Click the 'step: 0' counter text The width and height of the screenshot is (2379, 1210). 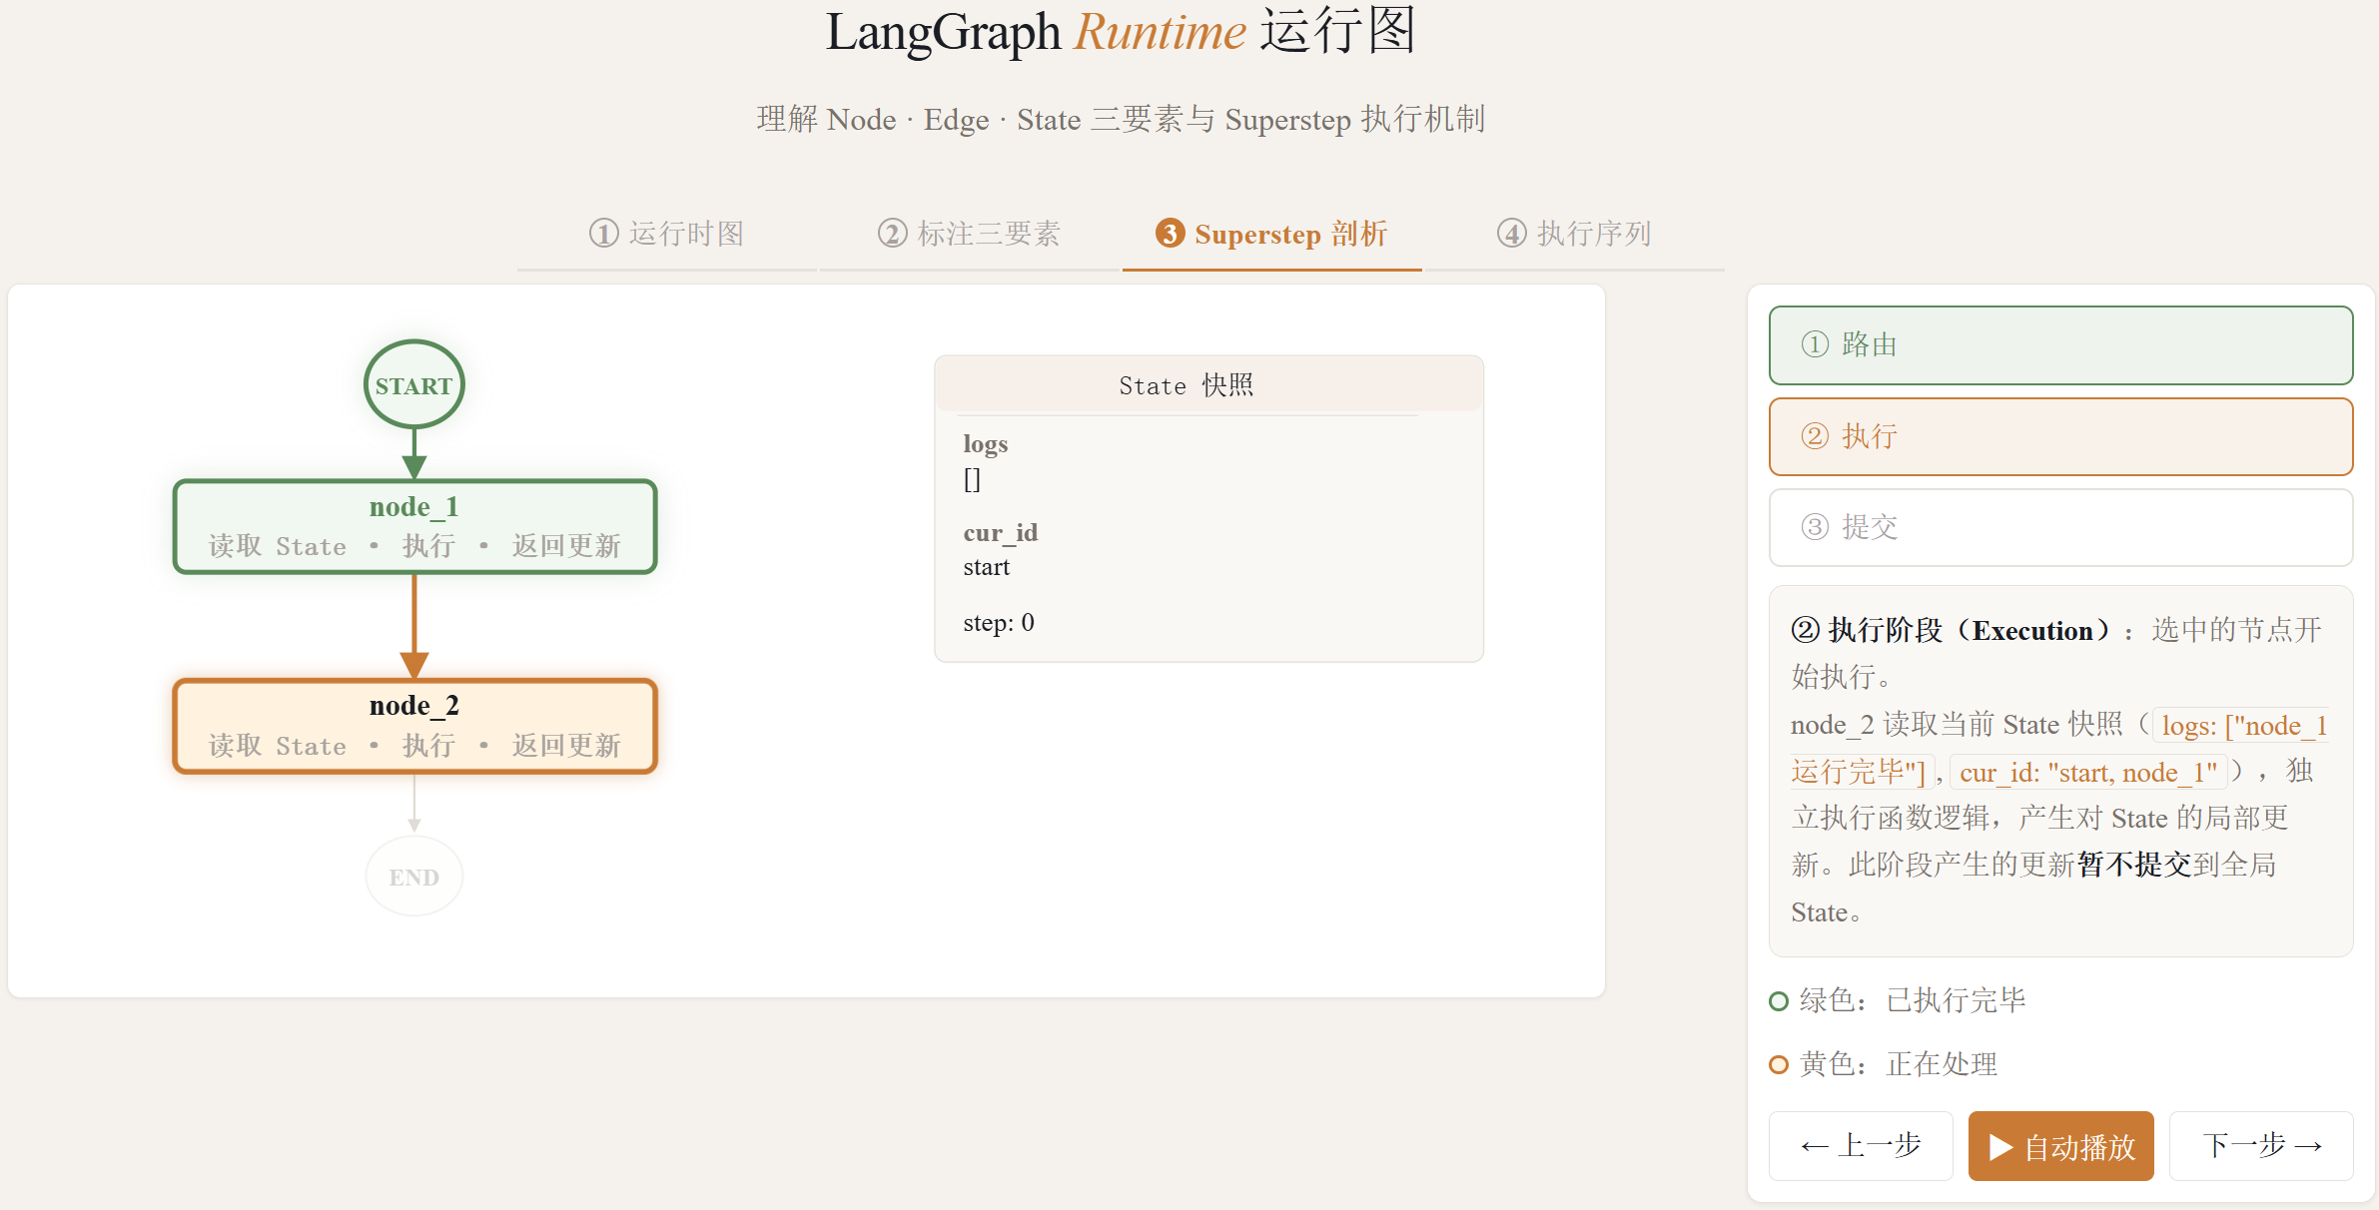tap(999, 623)
